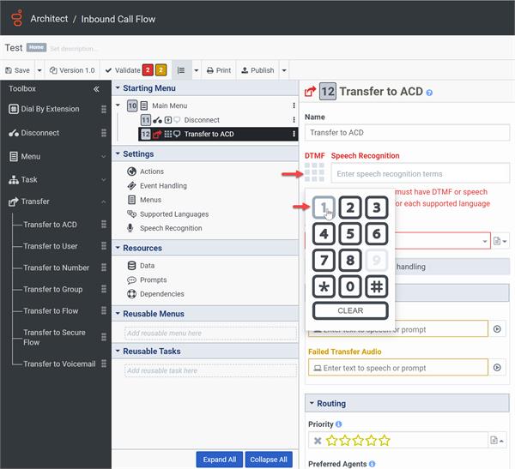The image size is (515, 469).
Task: Click the red validation error badge
Action: pyautogui.click(x=148, y=70)
